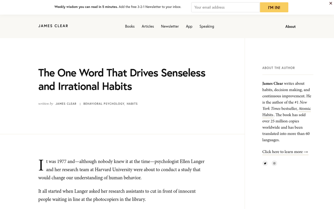Viewport: 334px width, 209px height.
Task: Open James Clear's Twitter profile icon
Action: point(265,163)
